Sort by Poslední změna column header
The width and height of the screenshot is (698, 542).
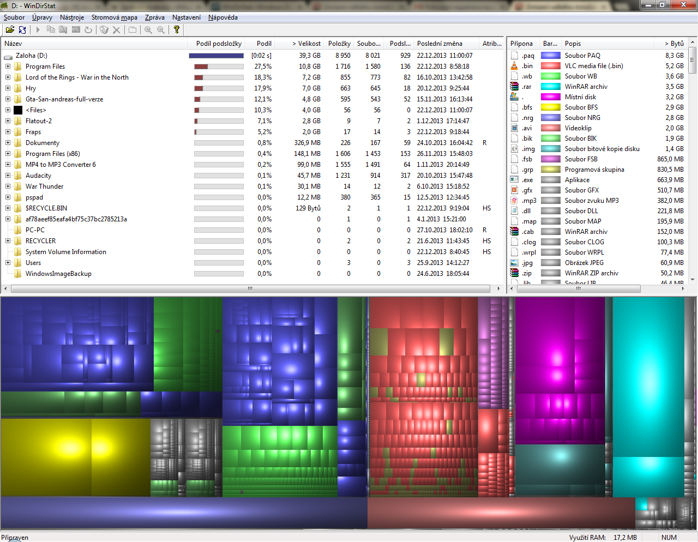click(447, 44)
